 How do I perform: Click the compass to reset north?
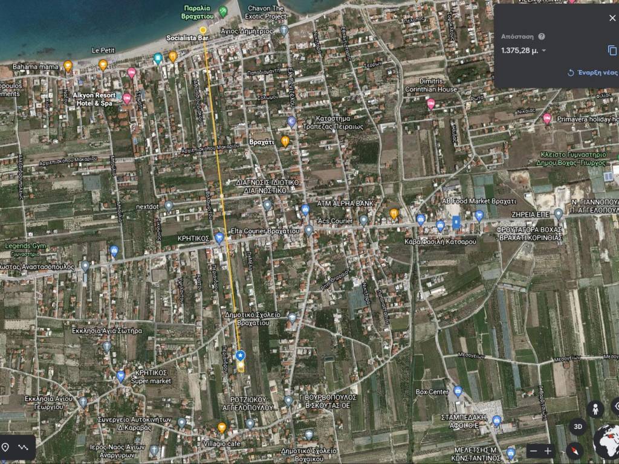(574, 450)
